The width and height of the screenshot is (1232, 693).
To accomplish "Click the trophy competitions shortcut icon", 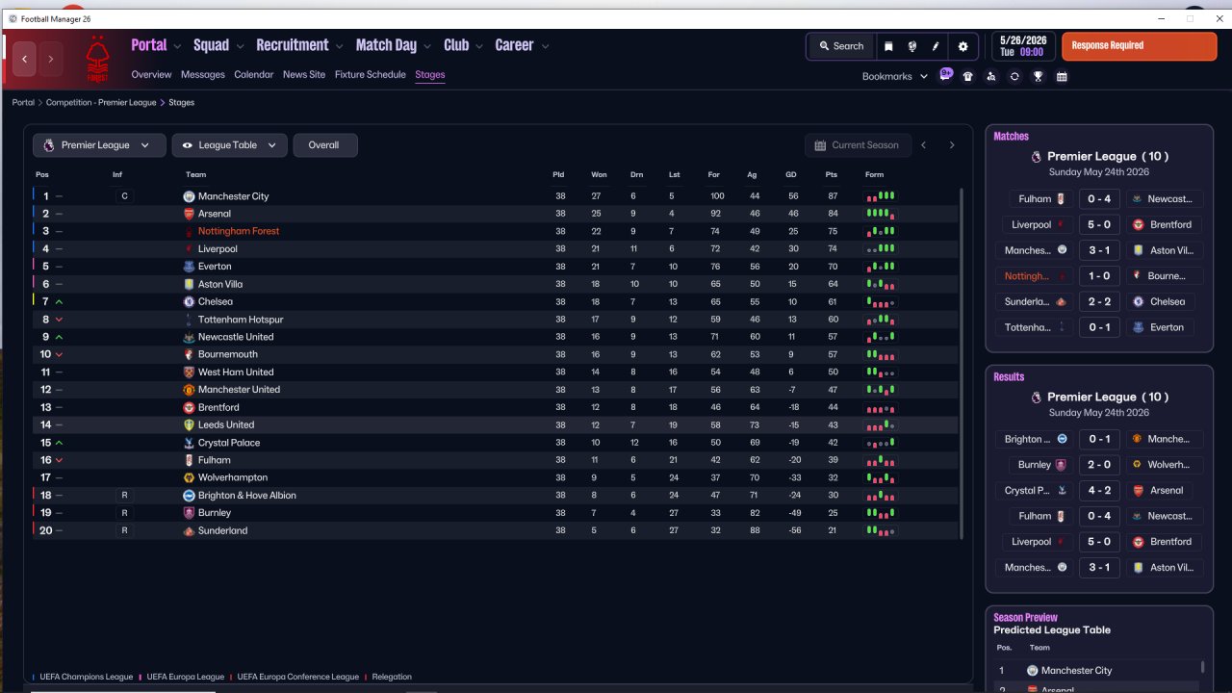I will (1038, 77).
